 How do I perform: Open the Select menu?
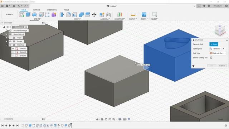(x=155, y=19)
